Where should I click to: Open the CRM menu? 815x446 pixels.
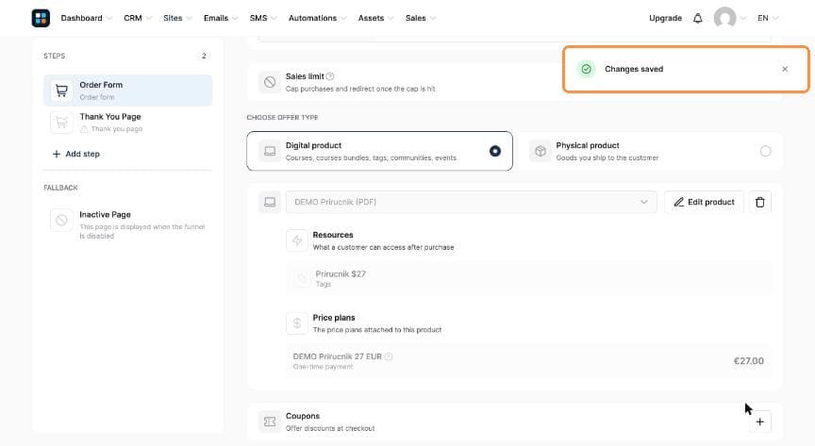pyautogui.click(x=137, y=18)
